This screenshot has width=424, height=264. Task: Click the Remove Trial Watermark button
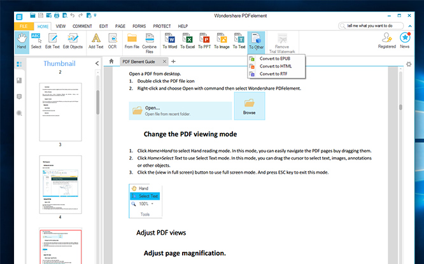tap(282, 43)
